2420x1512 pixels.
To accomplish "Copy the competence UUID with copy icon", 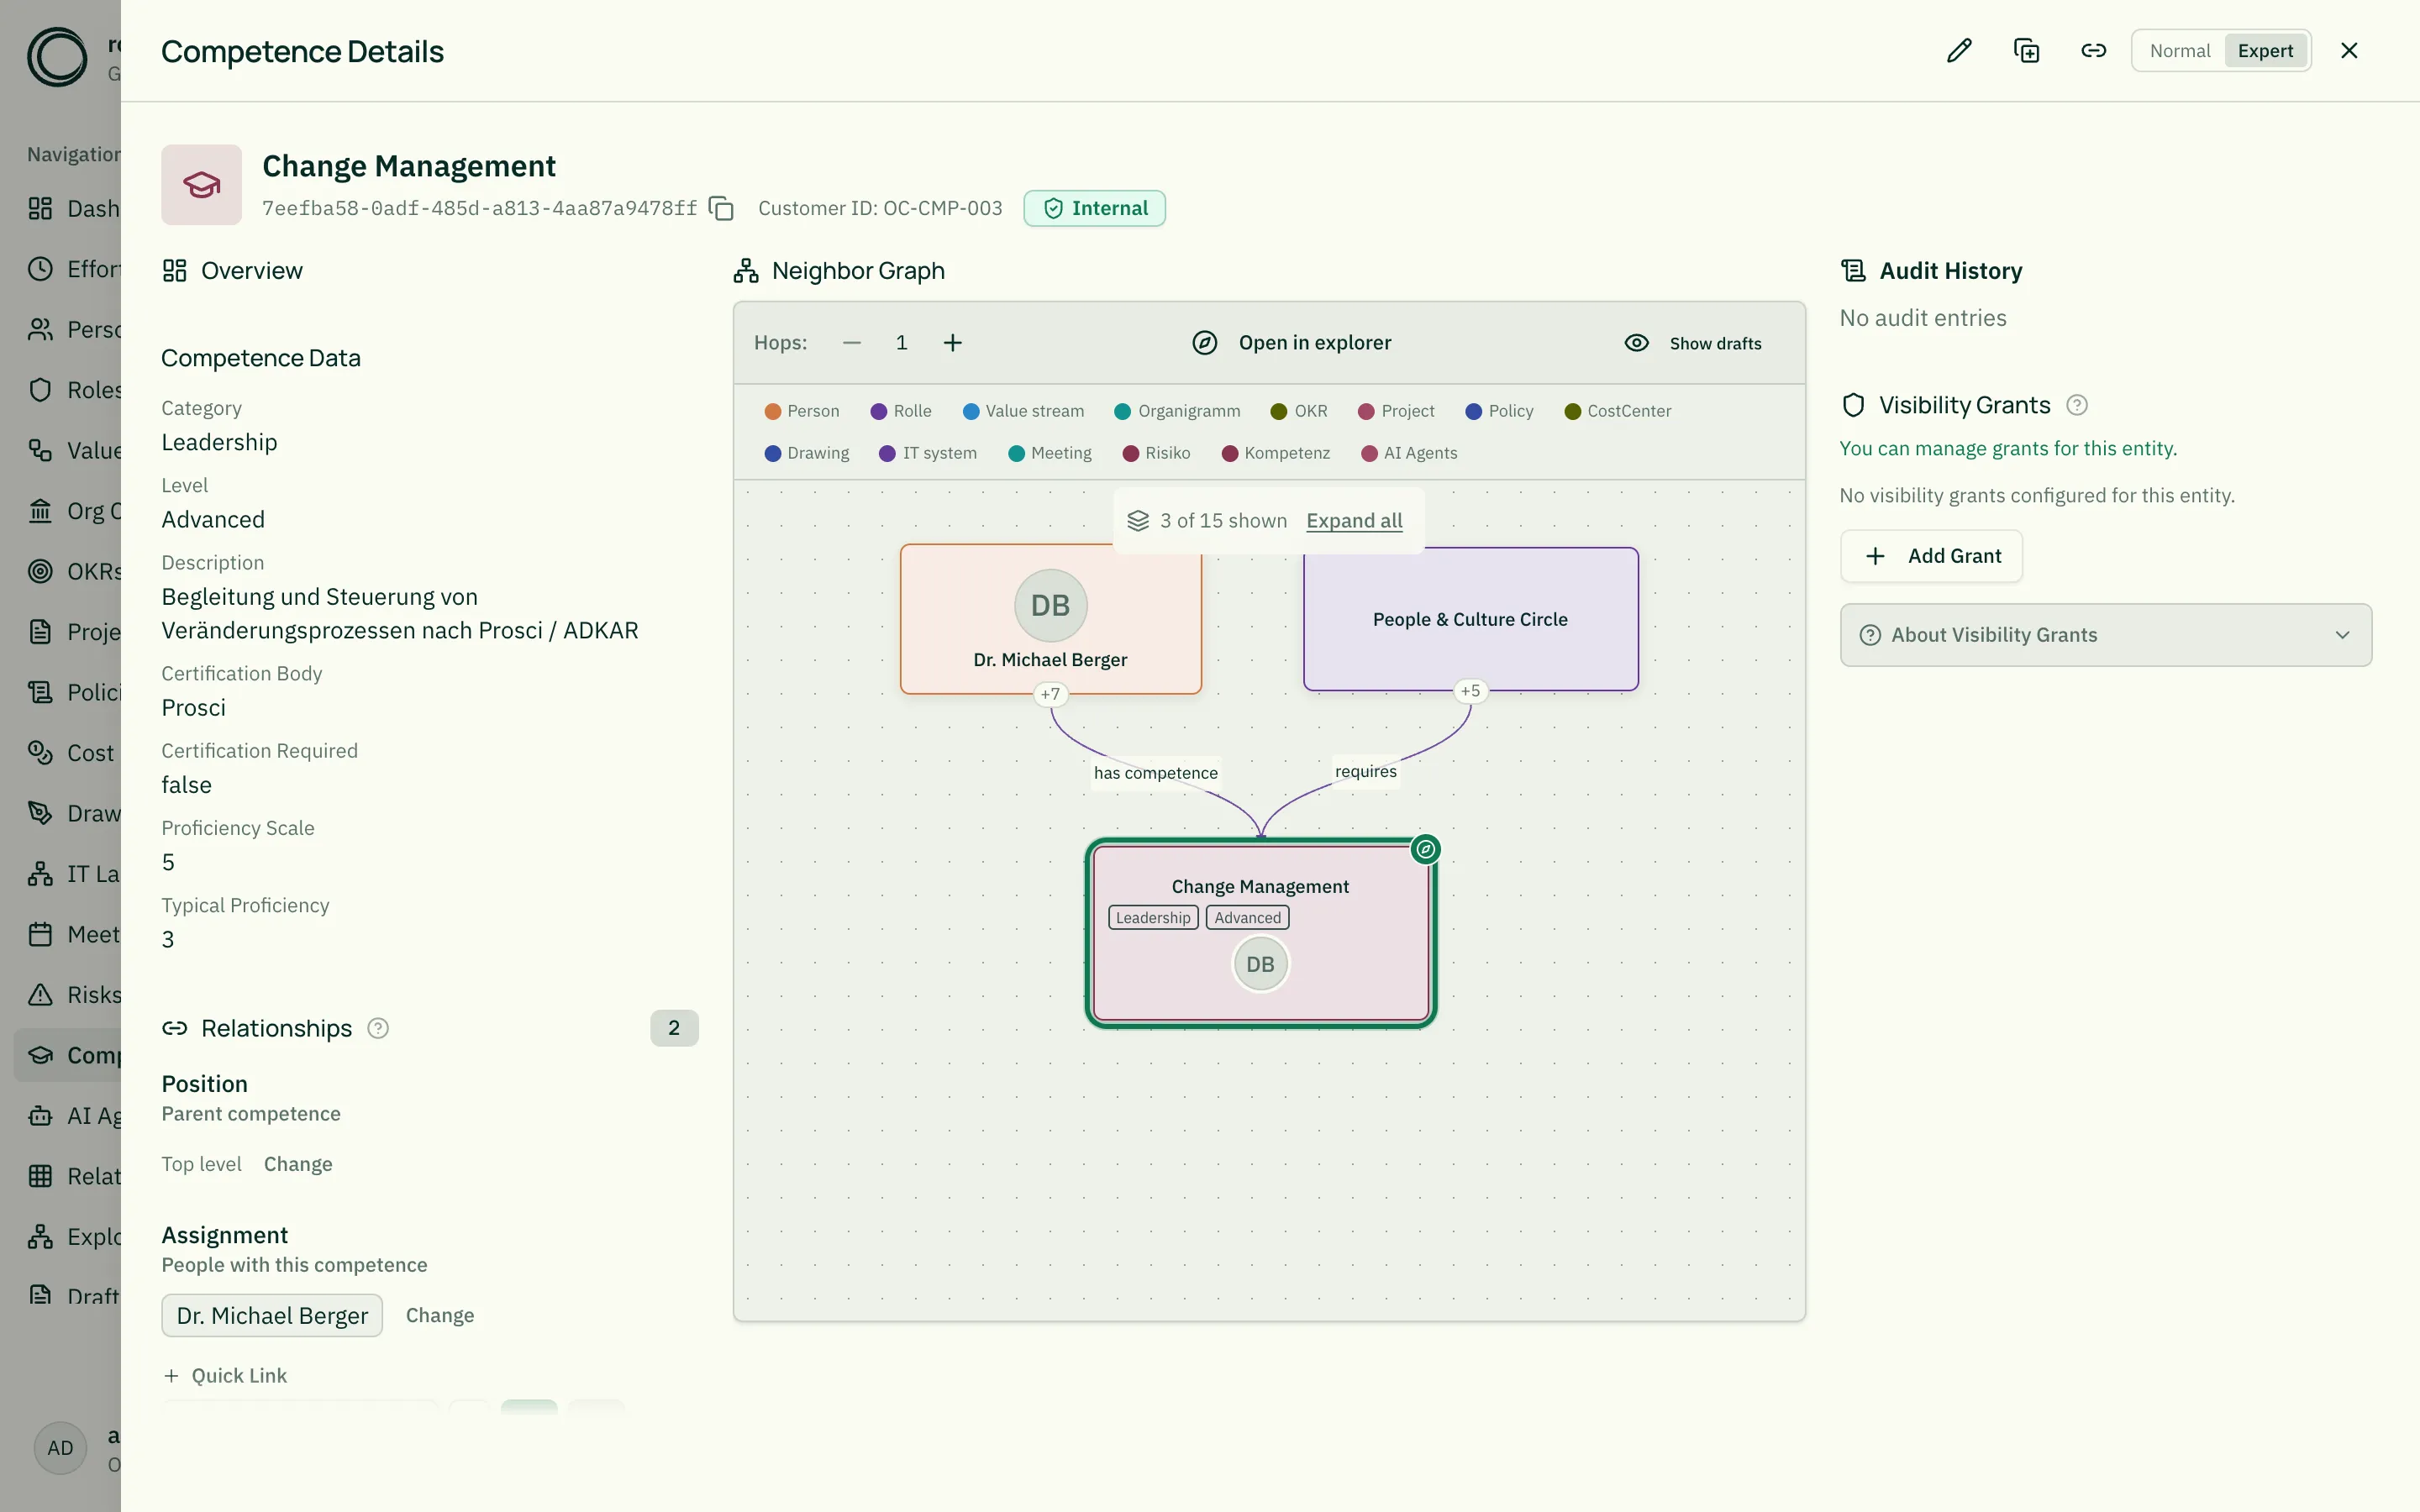I will coord(721,208).
